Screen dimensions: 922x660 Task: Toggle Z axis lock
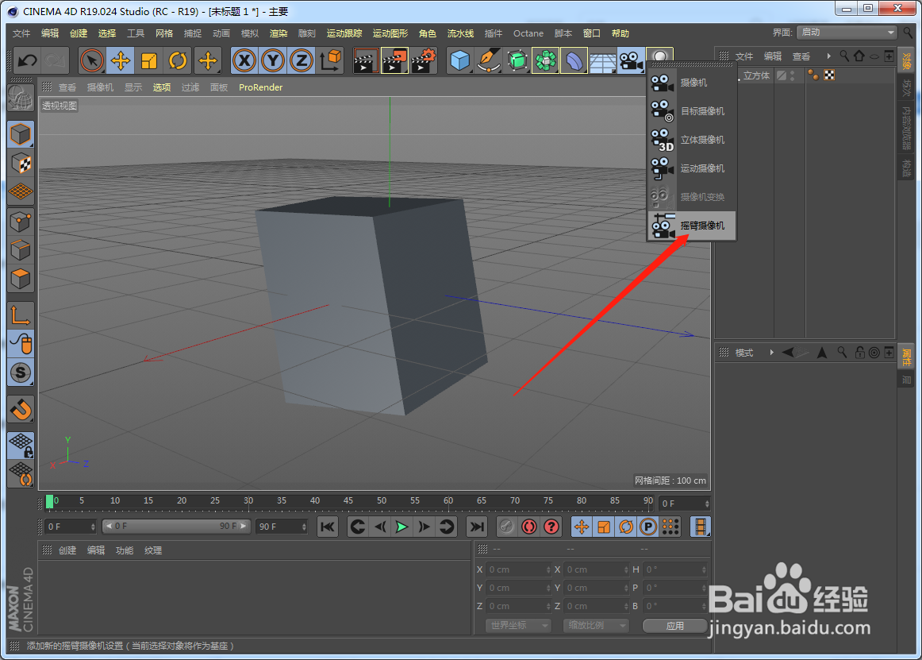click(302, 60)
